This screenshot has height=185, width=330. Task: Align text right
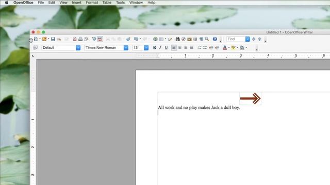click(186, 48)
